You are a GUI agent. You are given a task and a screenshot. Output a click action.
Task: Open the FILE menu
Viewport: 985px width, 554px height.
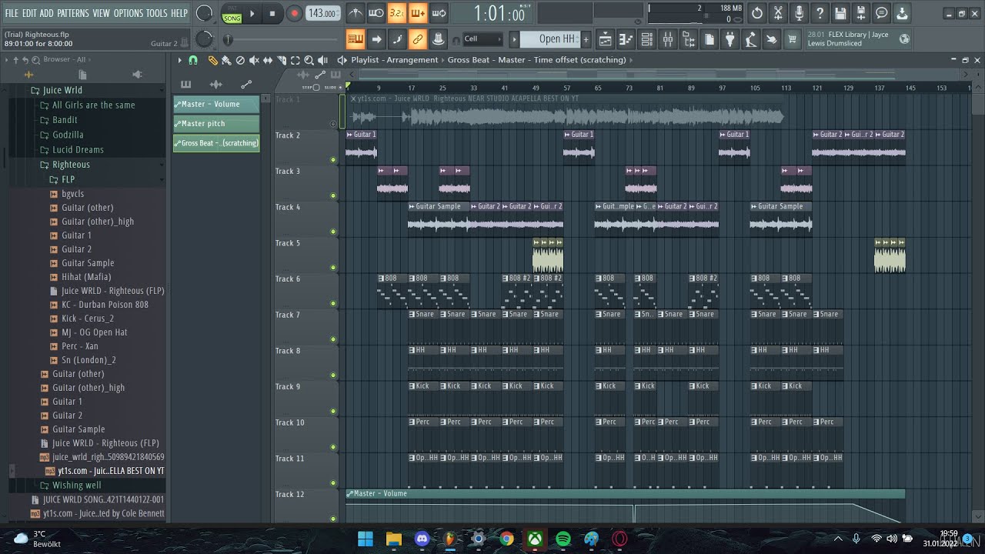pos(12,13)
